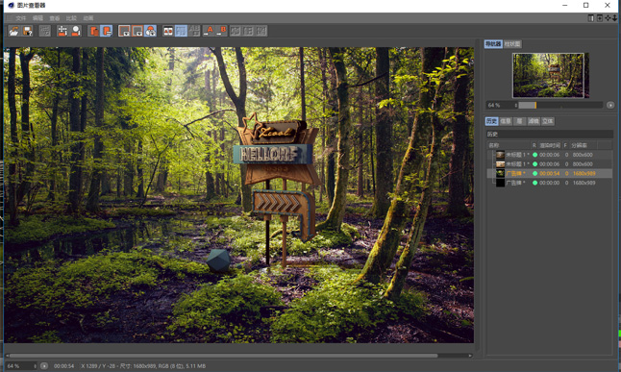Click the Remove image icon with the sphere and arrow

point(76,31)
